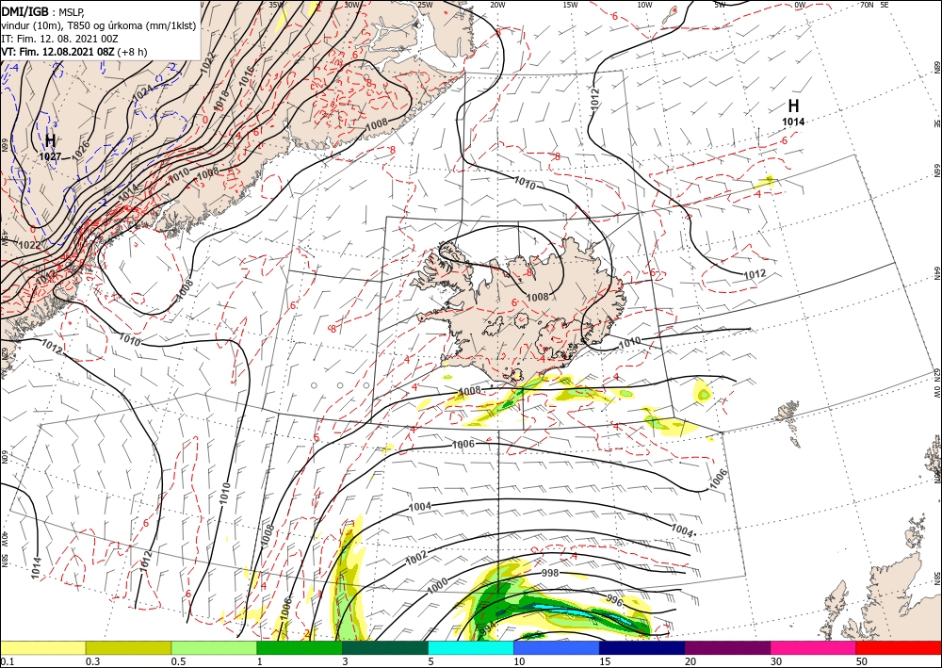Click the '35W' longitude label
Viewport: 942px width, 668px height.
pyautogui.click(x=276, y=5)
